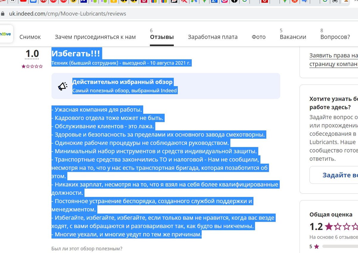
Task: Click the Действительно избранный обзор heading
Action: click(122, 82)
